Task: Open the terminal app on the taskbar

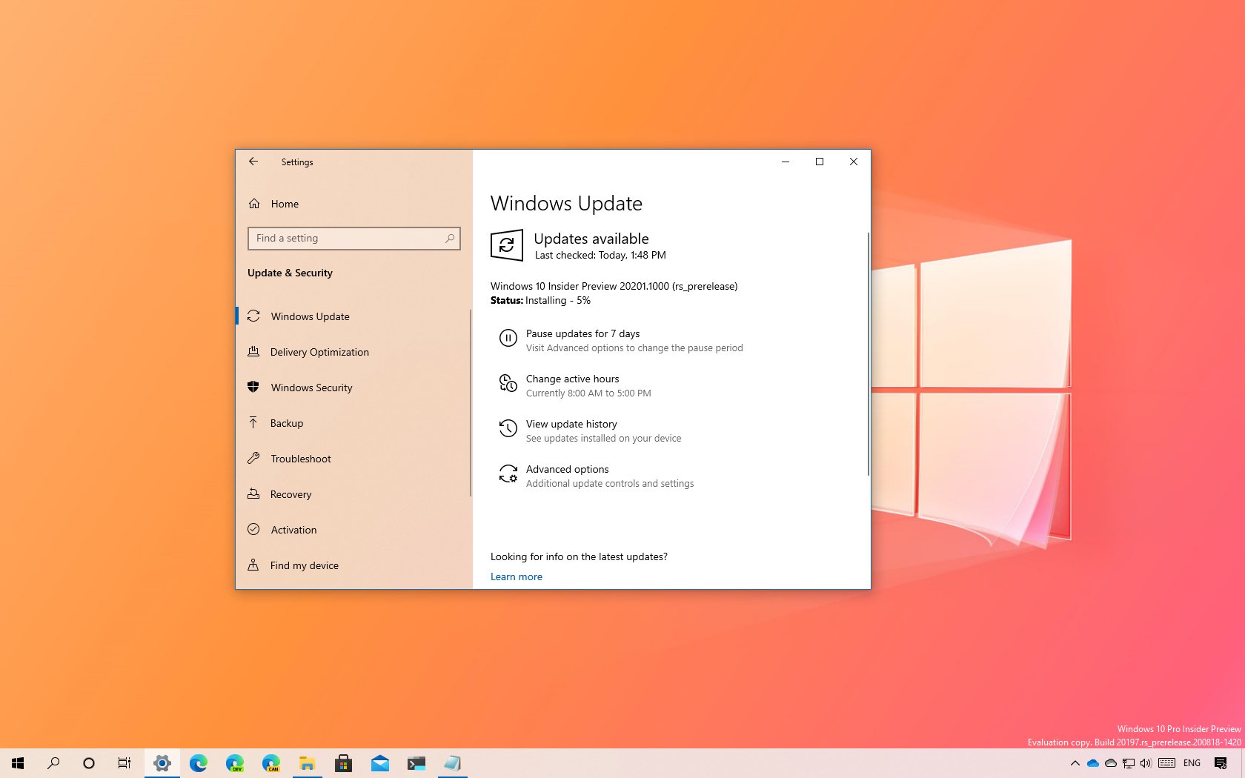Action: pos(416,763)
